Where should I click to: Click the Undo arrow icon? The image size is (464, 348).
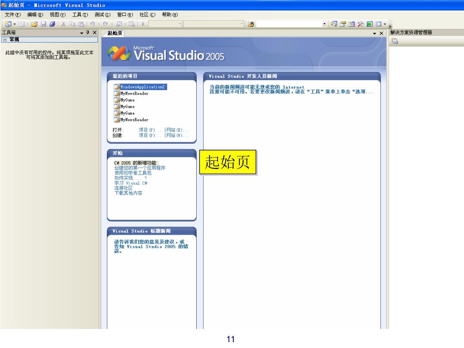(x=92, y=24)
